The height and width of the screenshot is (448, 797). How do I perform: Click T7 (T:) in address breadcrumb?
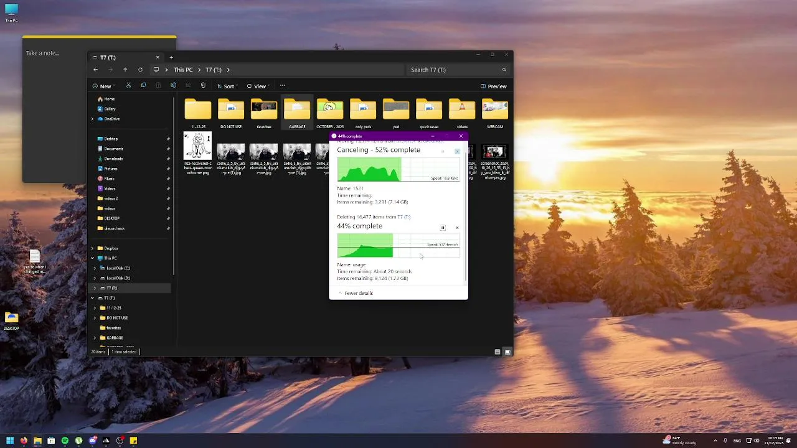click(x=214, y=70)
